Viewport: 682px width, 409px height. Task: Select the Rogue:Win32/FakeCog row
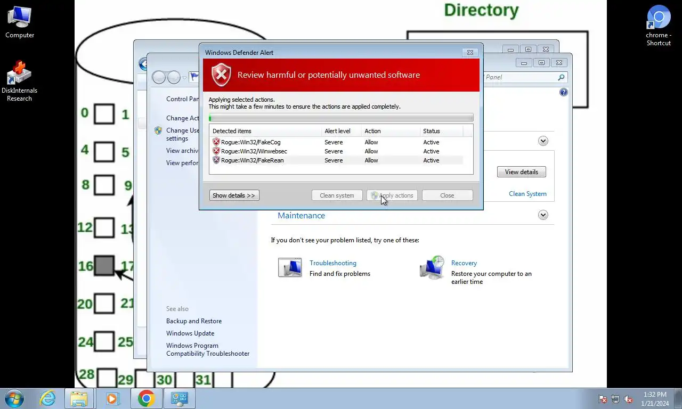coord(336,142)
